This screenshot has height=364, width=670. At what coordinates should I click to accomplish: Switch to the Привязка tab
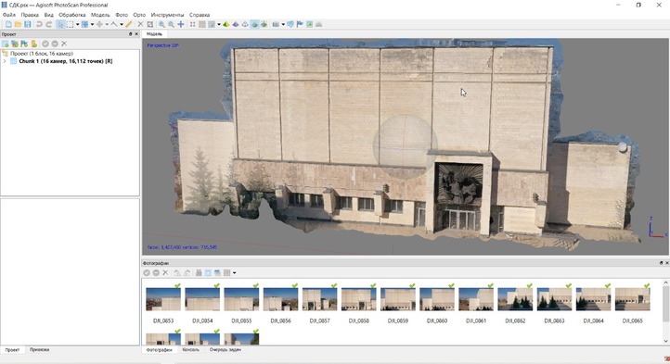tap(39, 349)
